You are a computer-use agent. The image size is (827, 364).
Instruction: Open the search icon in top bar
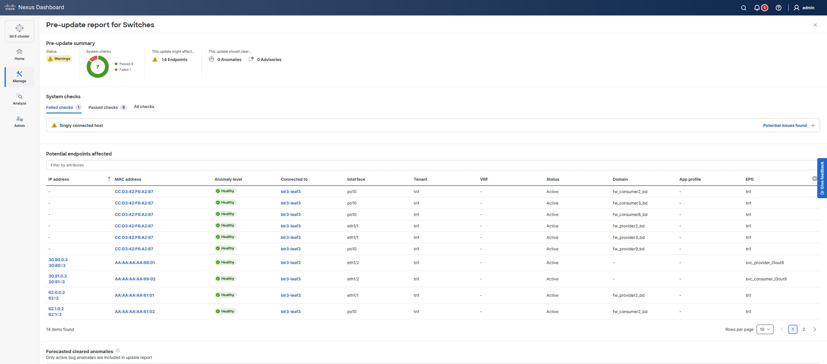743,8
